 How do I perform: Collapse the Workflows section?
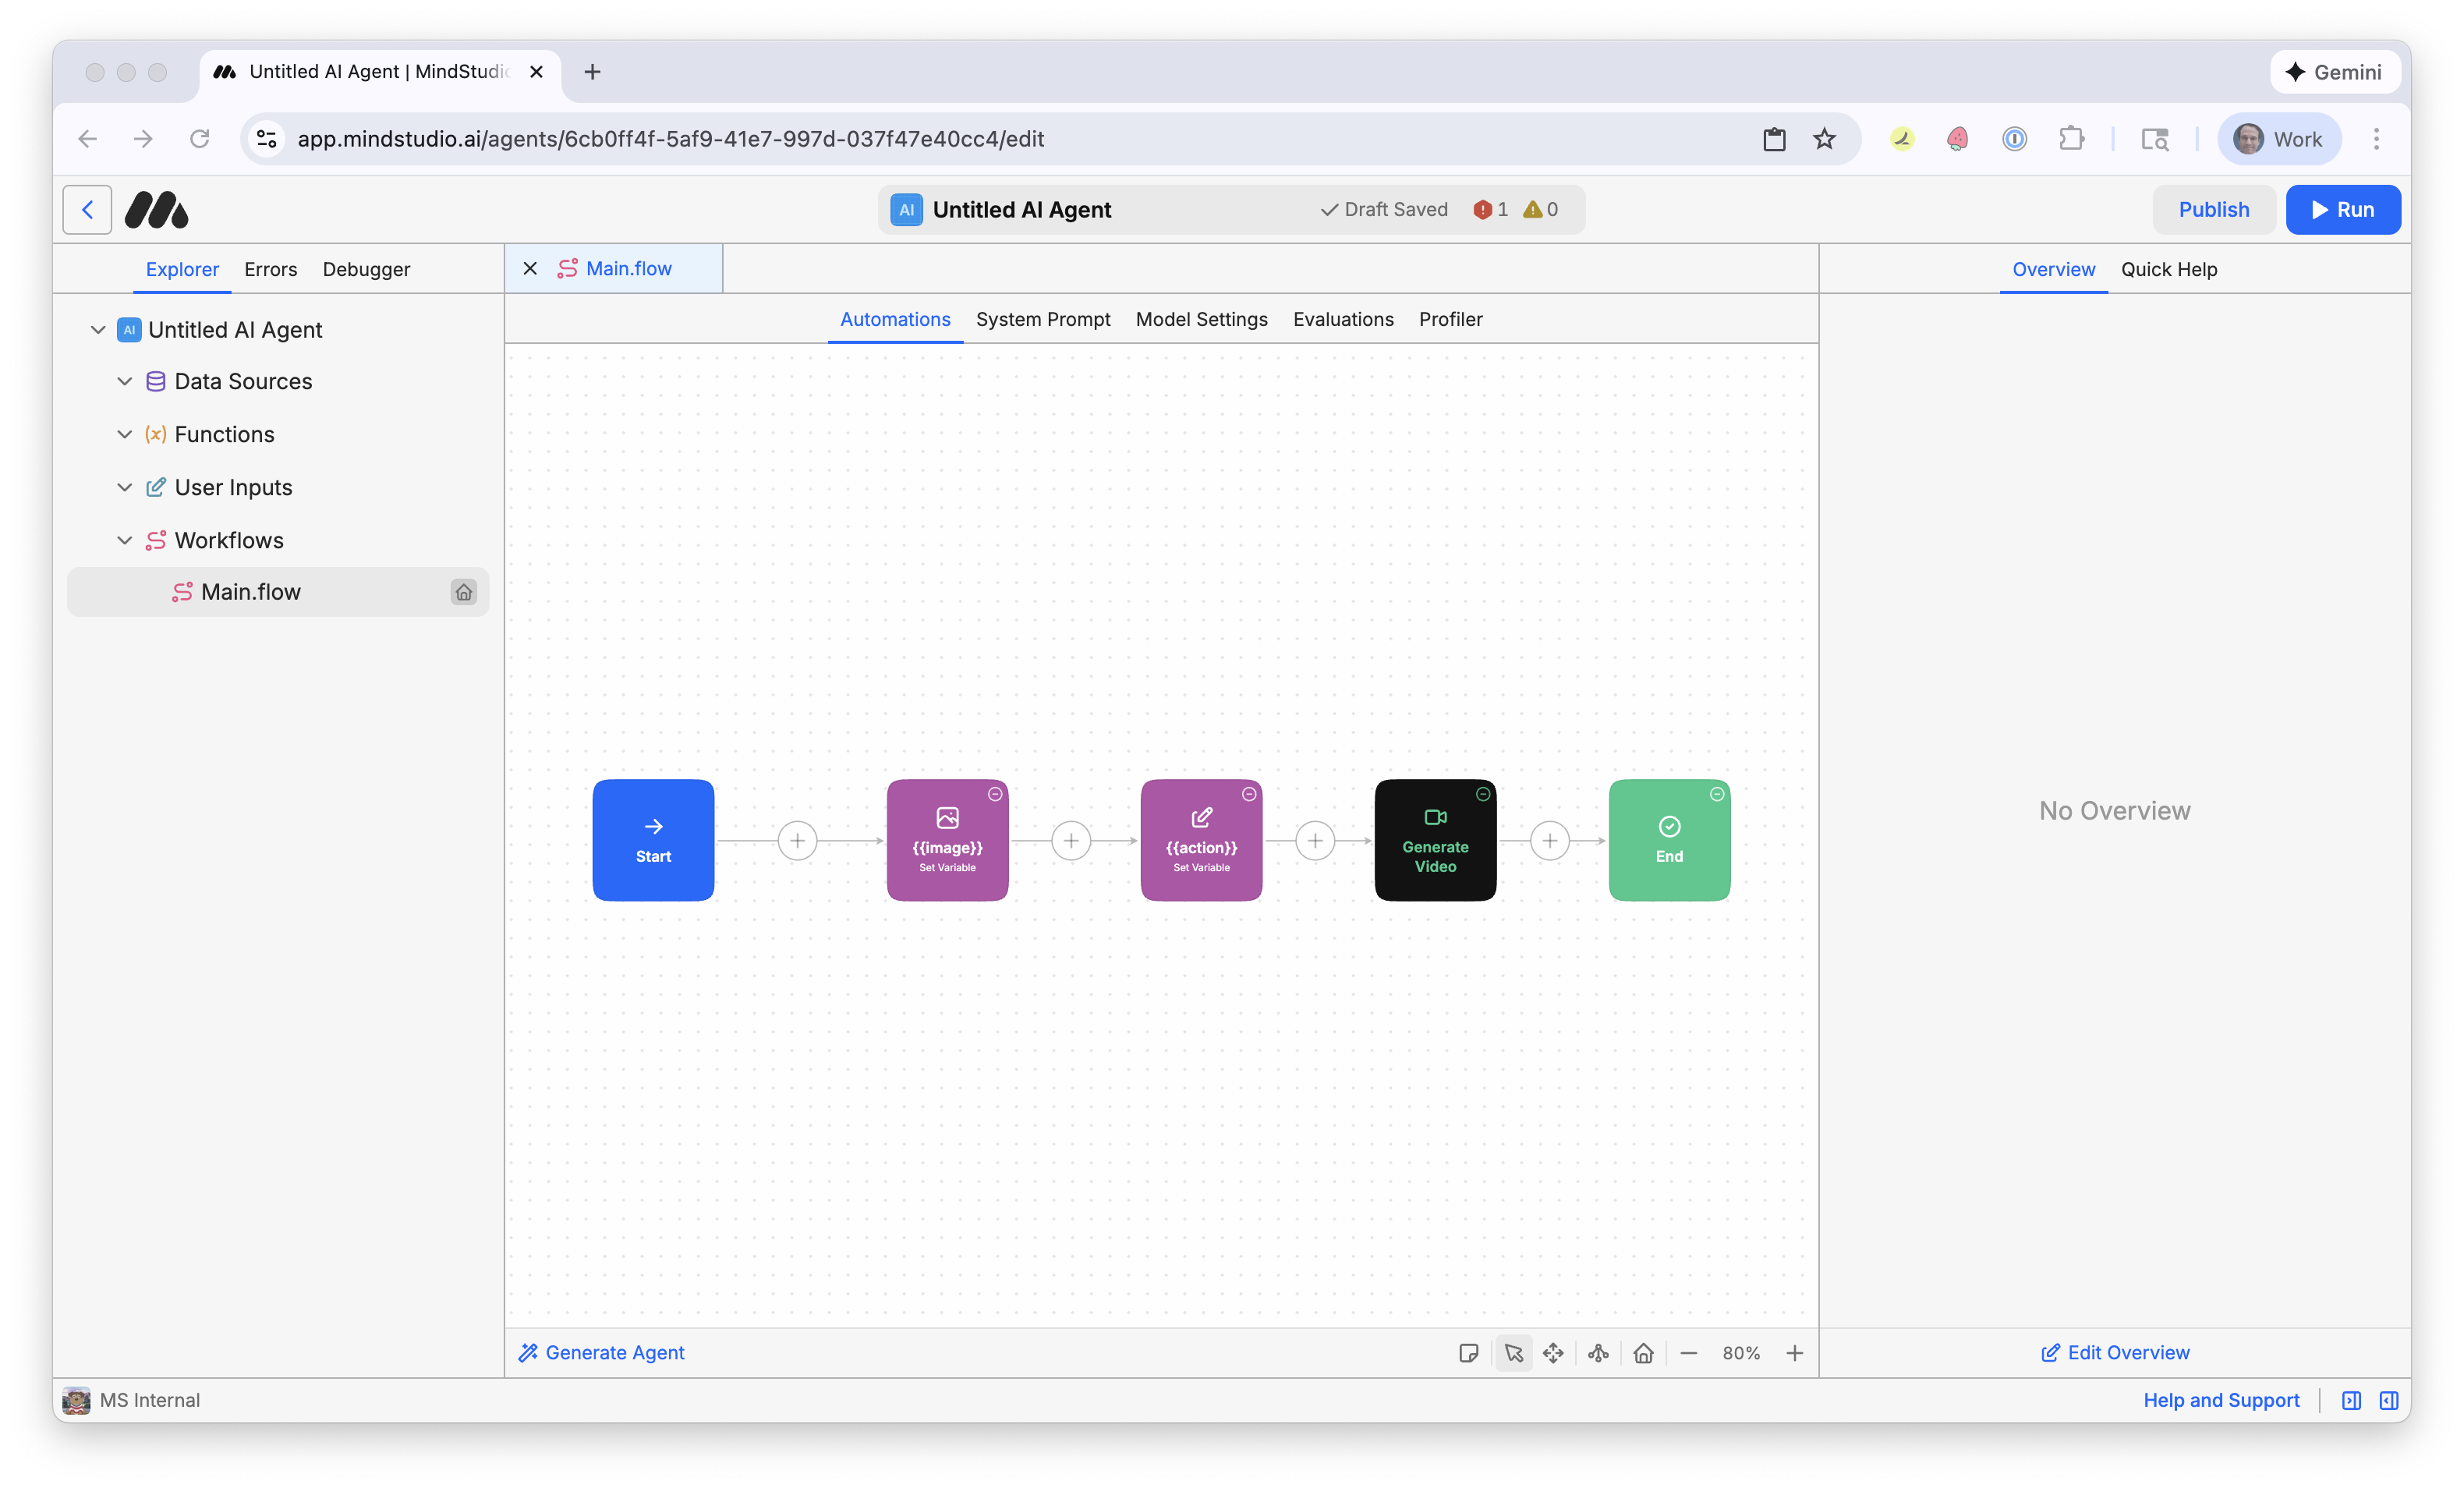coord(124,540)
